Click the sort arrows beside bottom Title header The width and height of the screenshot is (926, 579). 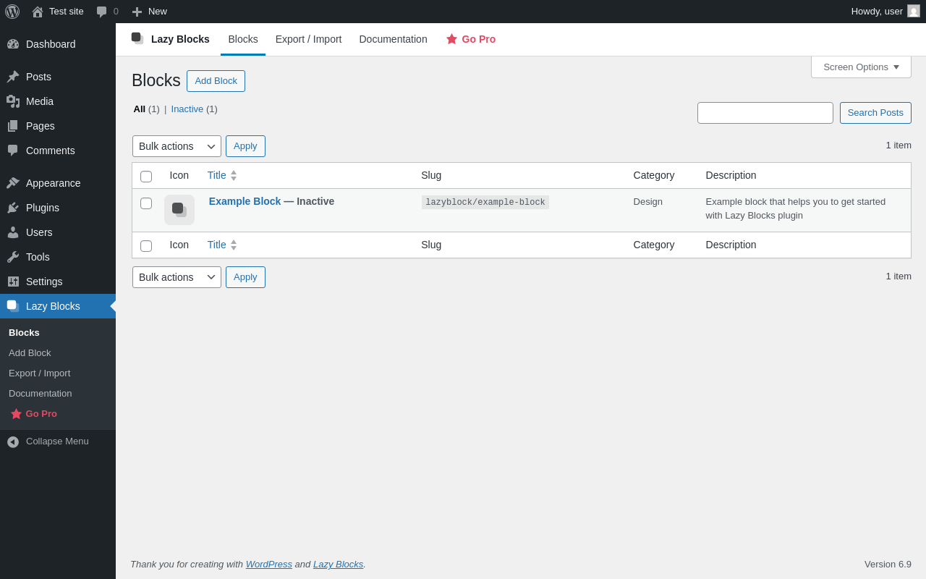234,245
